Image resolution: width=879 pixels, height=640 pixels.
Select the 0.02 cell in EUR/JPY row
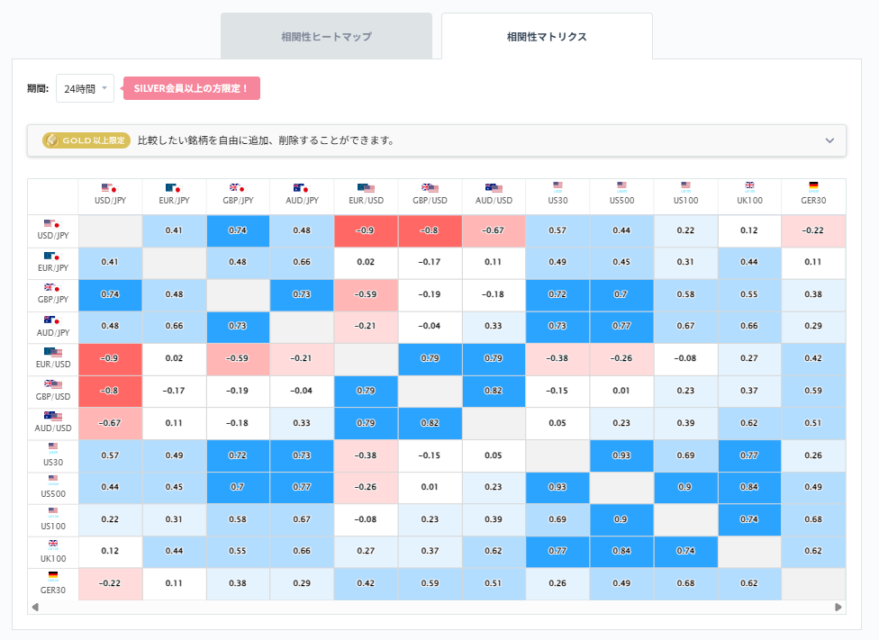[x=366, y=262]
